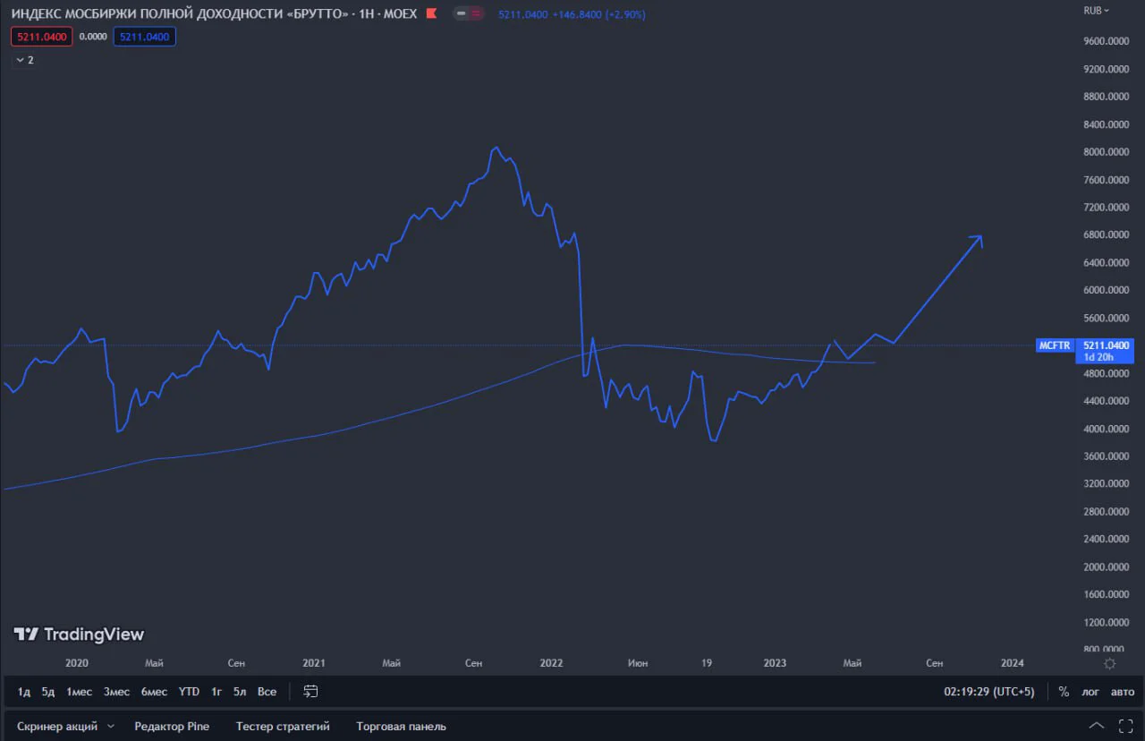Open the Редактор Pine tab

pyautogui.click(x=172, y=727)
